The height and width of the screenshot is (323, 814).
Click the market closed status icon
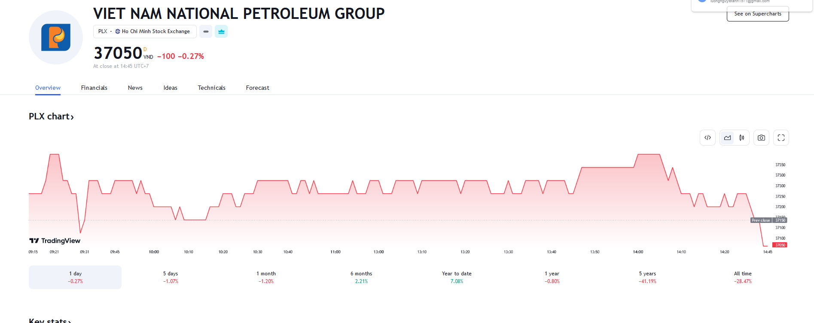coord(206,31)
